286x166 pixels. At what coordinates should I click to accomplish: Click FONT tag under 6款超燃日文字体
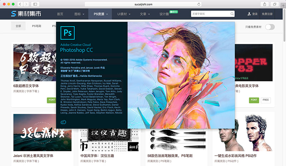(51, 100)
